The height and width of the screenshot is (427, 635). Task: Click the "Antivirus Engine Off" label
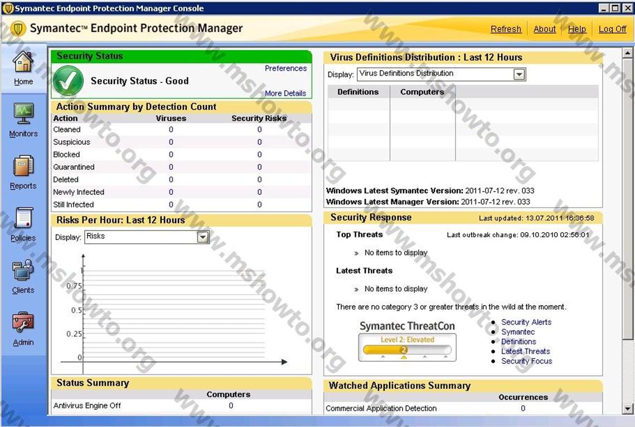[x=87, y=406]
